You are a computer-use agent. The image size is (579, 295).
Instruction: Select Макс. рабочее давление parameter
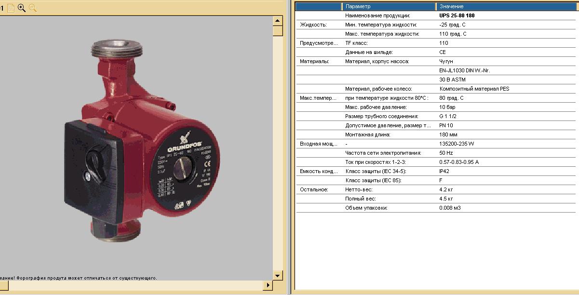[x=376, y=107]
